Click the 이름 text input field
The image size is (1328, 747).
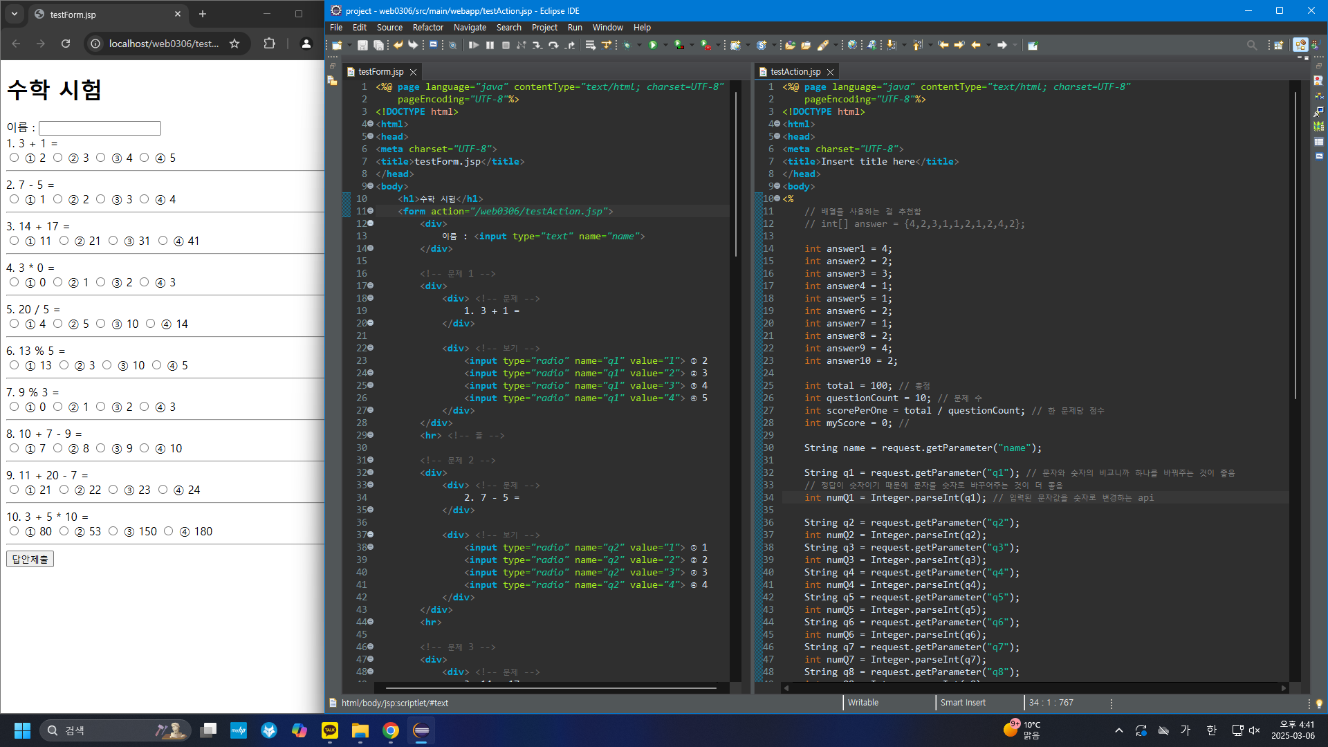coord(100,128)
